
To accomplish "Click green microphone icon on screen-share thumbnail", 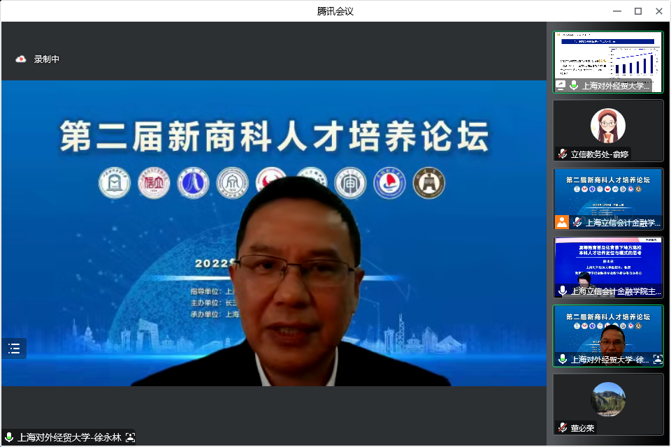I will click(x=574, y=85).
